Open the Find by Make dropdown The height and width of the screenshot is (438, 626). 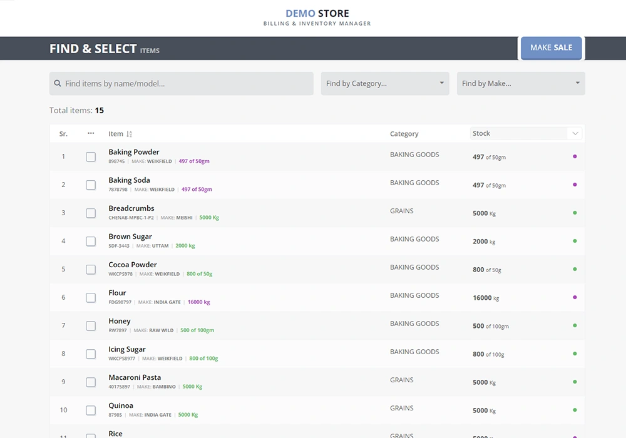pyautogui.click(x=520, y=83)
